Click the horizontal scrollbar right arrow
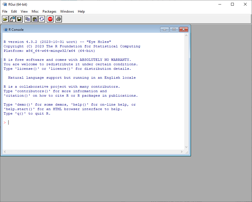 click(x=182, y=152)
